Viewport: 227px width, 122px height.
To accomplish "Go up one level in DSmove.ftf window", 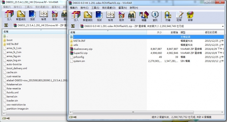I will pyautogui.click(x=6, y=25).
